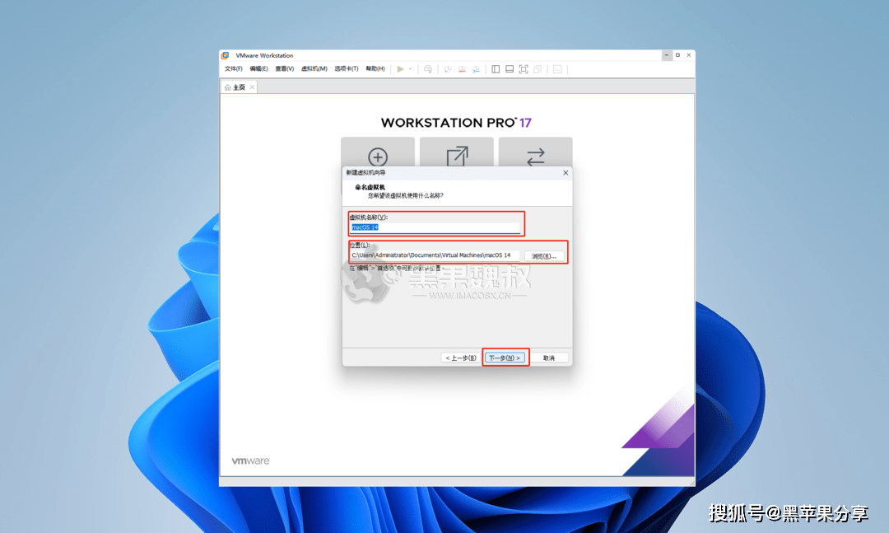This screenshot has width=889, height=533.
Task: Click the 取消 cancel button
Action: point(549,358)
